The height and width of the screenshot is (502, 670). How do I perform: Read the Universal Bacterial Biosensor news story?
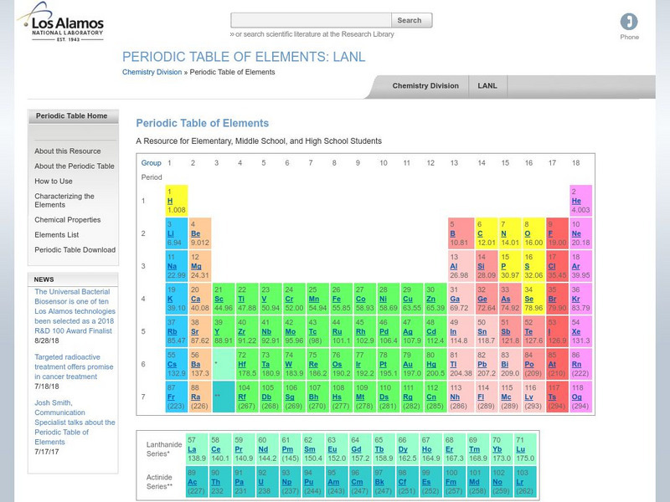(75, 311)
